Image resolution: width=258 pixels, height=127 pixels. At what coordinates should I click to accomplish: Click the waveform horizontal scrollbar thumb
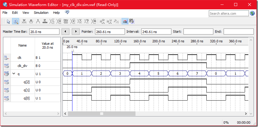click(x=102, y=113)
